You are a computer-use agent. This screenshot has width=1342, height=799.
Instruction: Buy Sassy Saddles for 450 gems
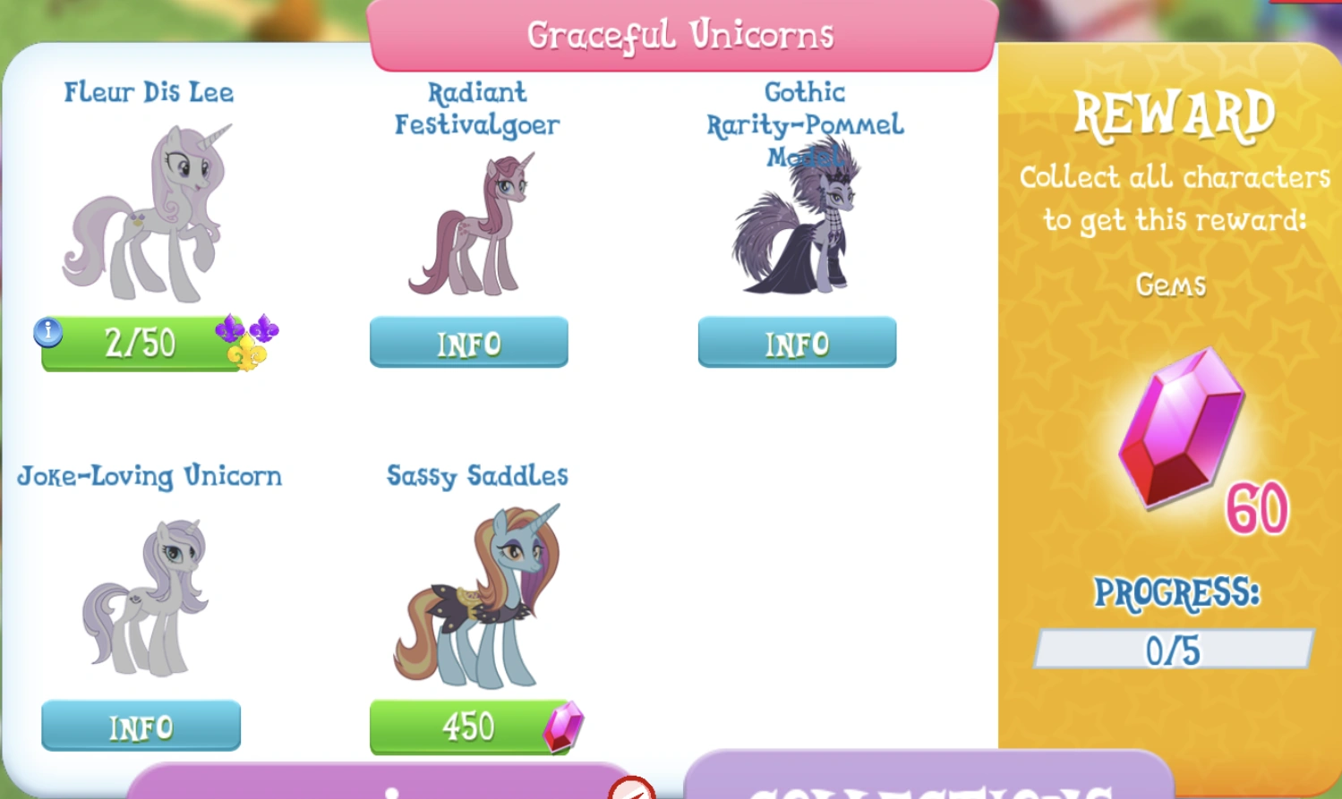coord(470,727)
